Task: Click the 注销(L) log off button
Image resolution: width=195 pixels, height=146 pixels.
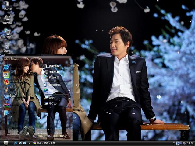Action: pos(39,136)
